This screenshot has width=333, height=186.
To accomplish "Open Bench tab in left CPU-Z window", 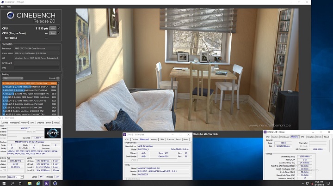I will click(x=49, y=123).
